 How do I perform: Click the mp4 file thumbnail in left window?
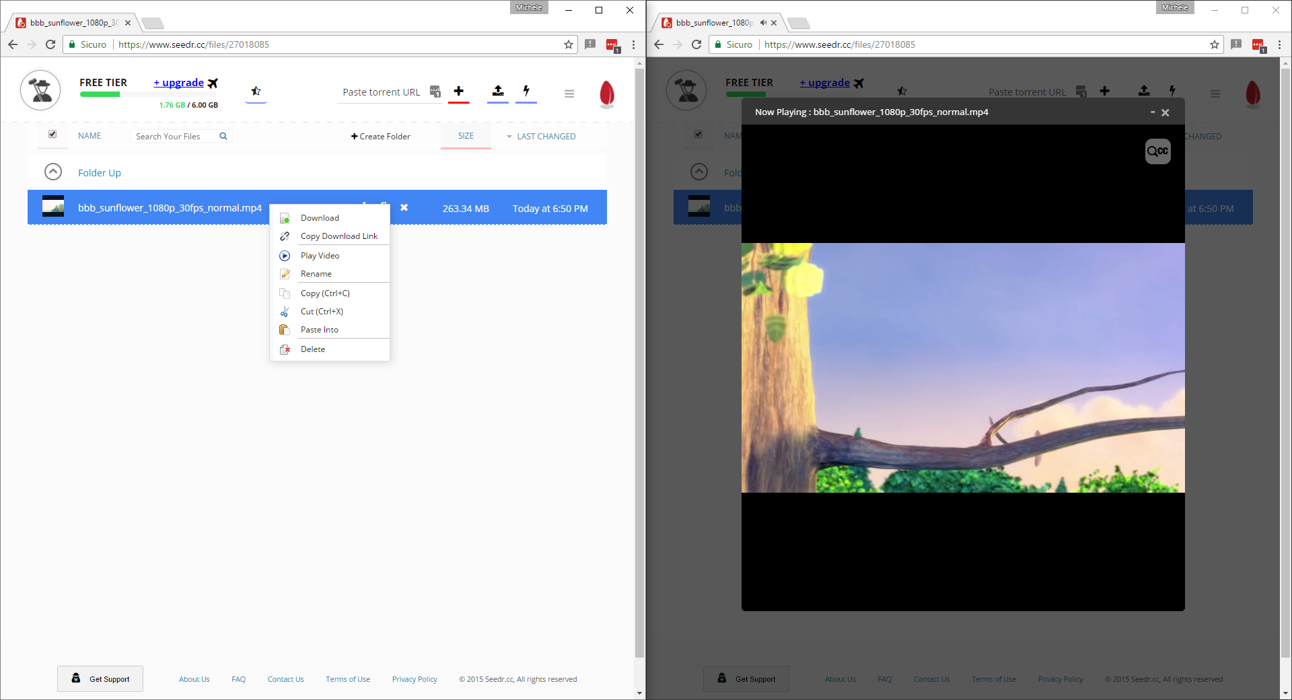click(x=53, y=206)
